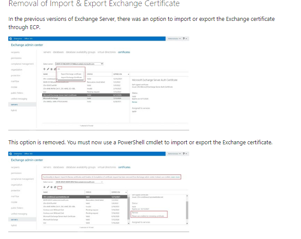
Task: Open virtual directories tab in first screenshot
Action: [107, 52]
